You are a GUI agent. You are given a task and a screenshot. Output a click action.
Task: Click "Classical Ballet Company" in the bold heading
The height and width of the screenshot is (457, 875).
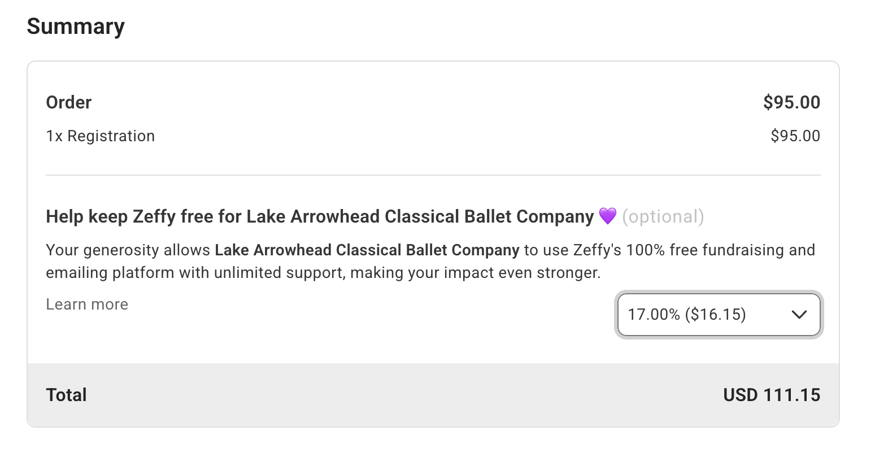point(489,216)
